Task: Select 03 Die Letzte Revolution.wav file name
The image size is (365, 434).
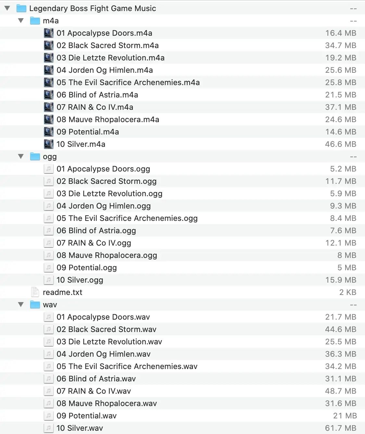Action: [109, 342]
